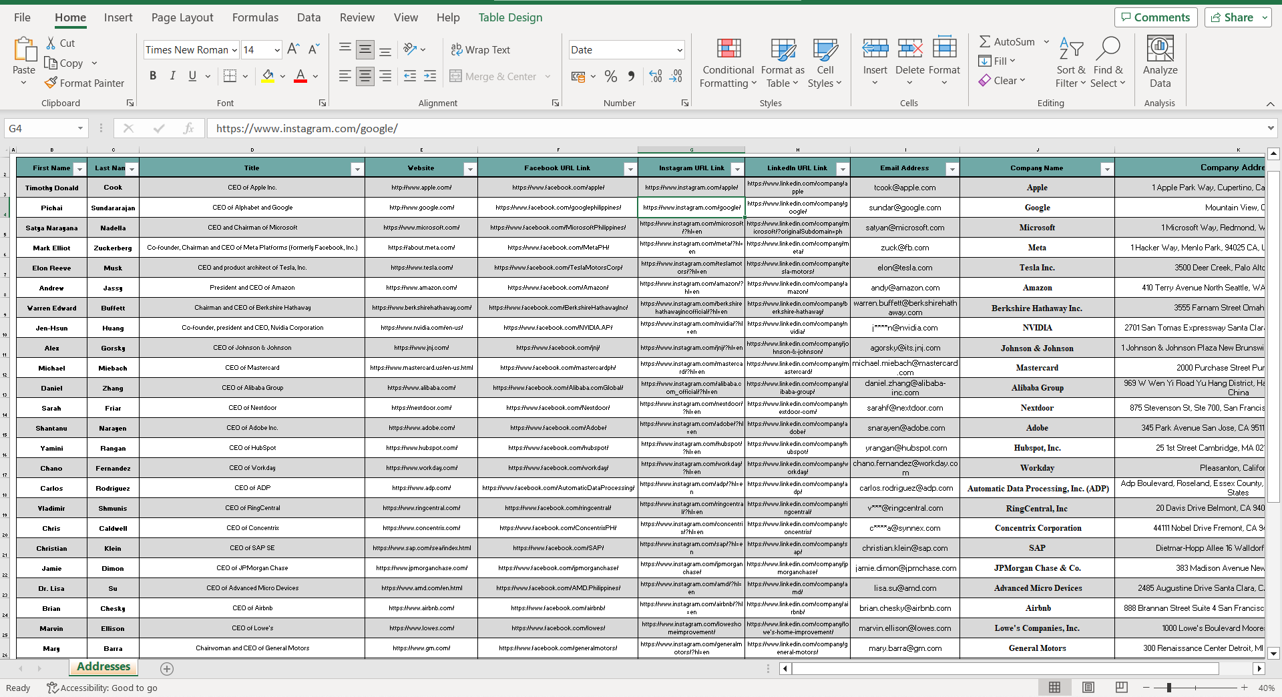Click the vertical scrollbar down arrow
The image size is (1282, 697).
[x=1273, y=654]
